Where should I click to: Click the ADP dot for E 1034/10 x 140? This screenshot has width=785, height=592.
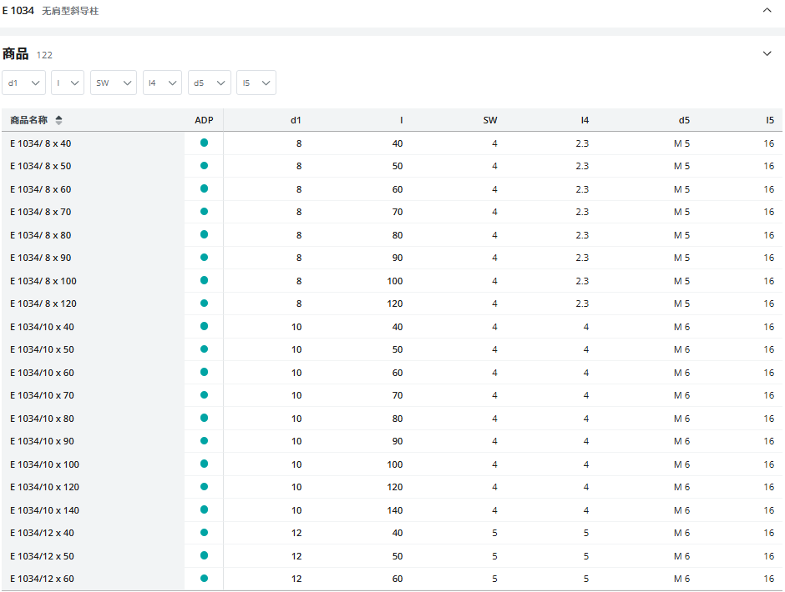[x=204, y=509]
